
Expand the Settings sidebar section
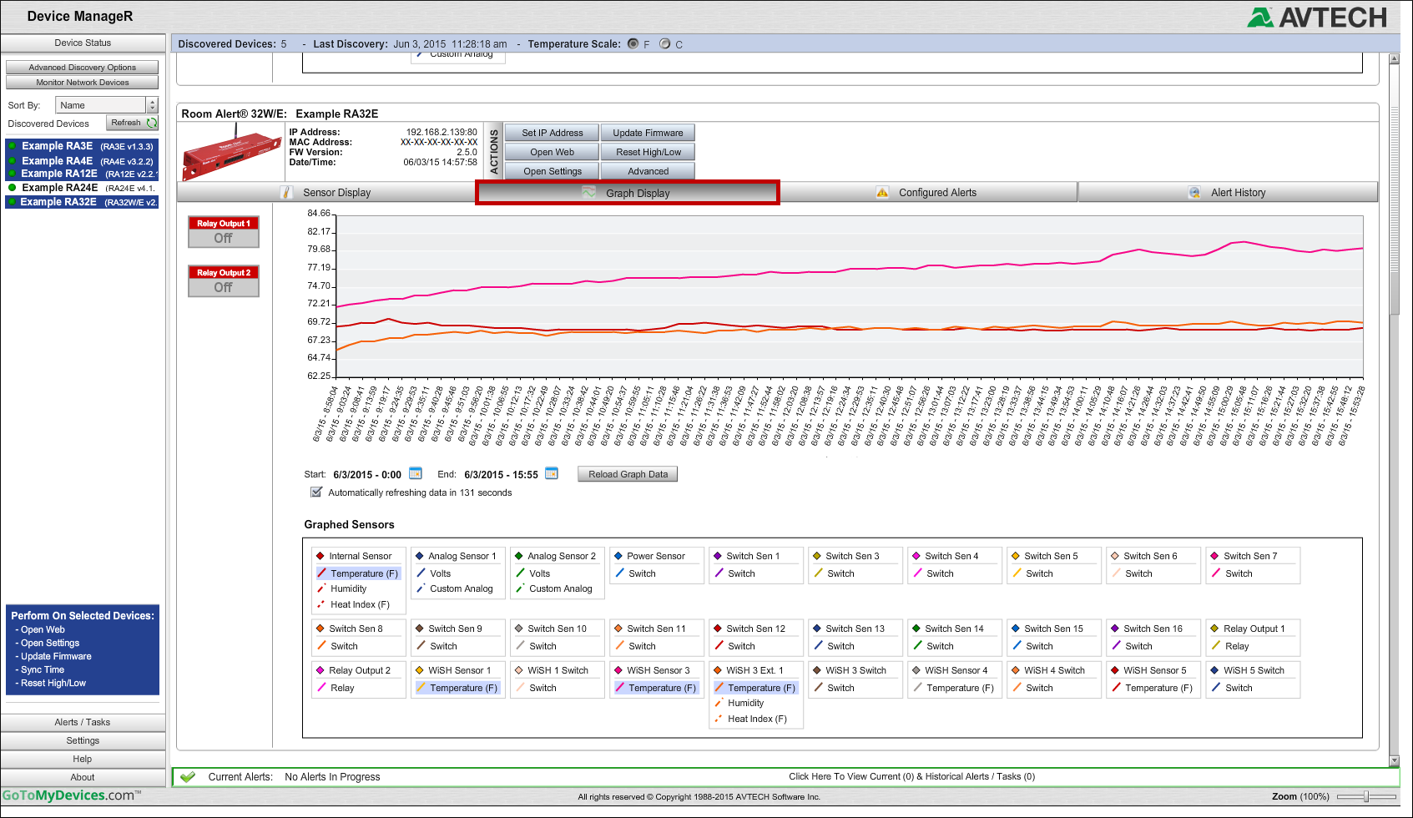[83, 740]
